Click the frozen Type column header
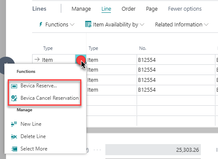 pyautogui.click(x=48, y=48)
